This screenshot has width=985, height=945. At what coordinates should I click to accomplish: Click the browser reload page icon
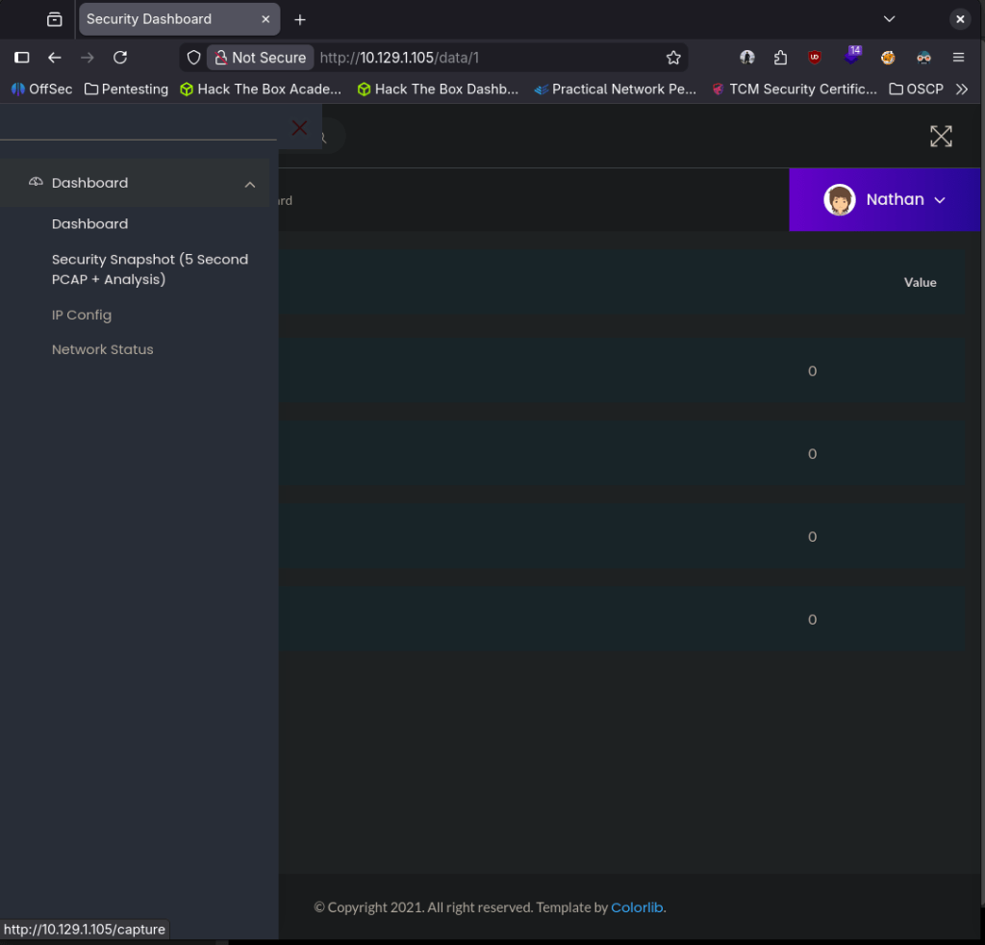[120, 58]
